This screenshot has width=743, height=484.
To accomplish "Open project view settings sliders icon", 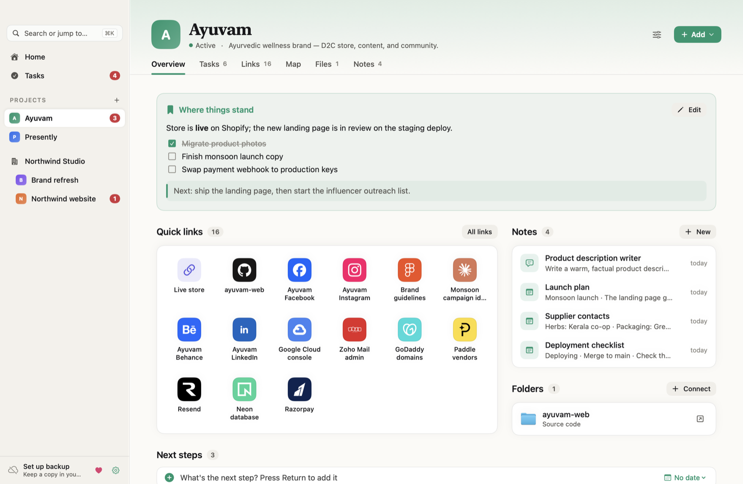I will tap(657, 35).
